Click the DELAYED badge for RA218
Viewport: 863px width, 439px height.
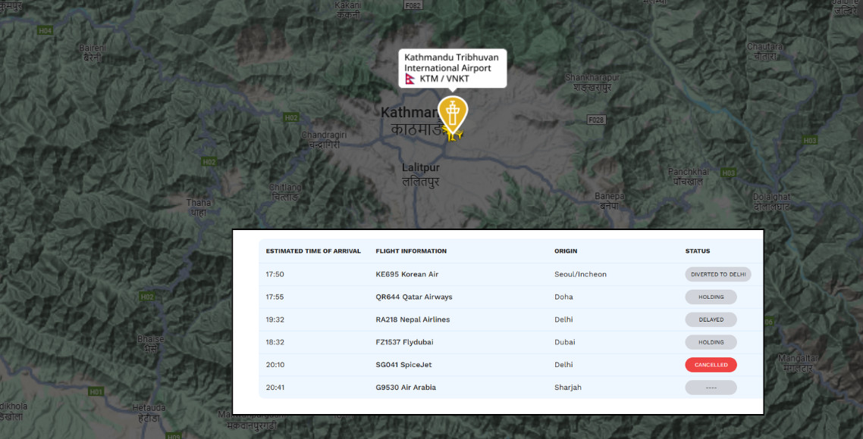click(711, 319)
